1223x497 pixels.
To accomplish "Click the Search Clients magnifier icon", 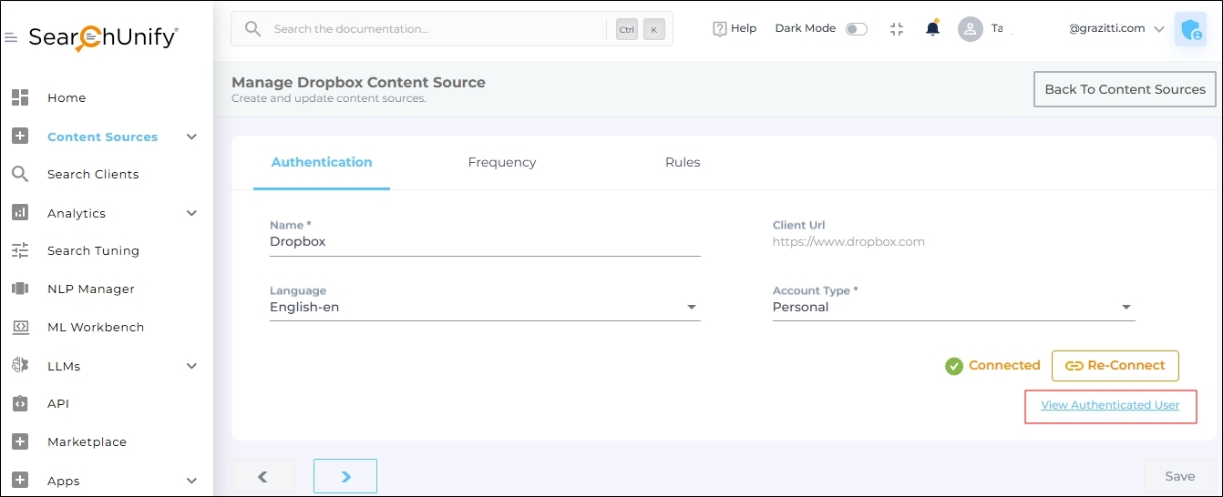I will (x=20, y=174).
